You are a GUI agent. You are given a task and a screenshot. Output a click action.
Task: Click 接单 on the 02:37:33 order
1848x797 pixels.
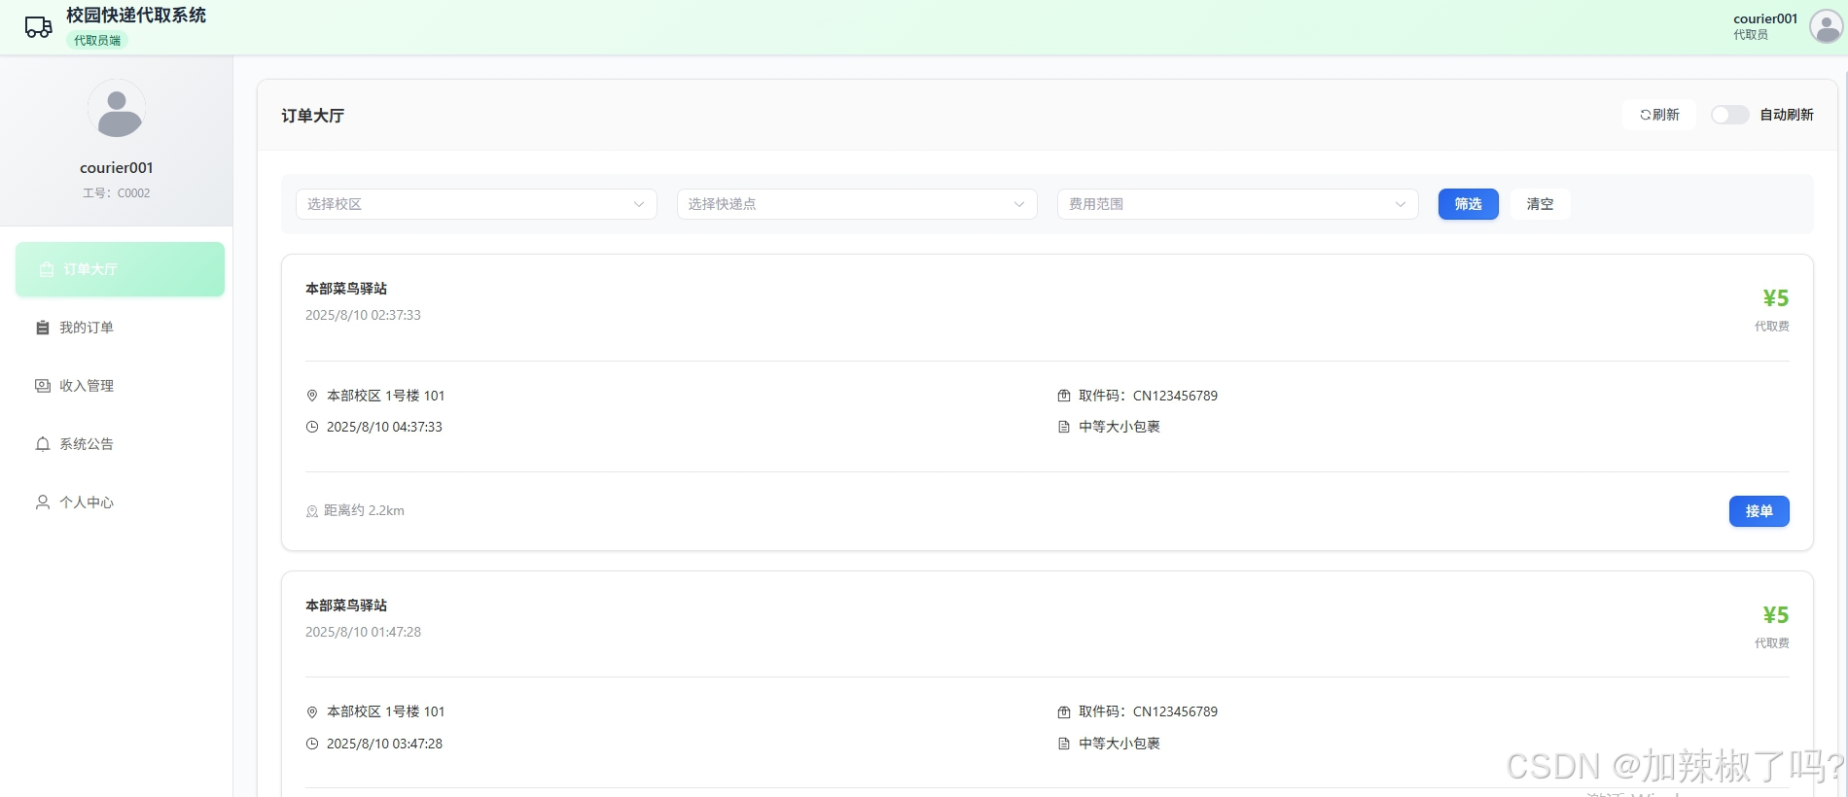point(1759,511)
